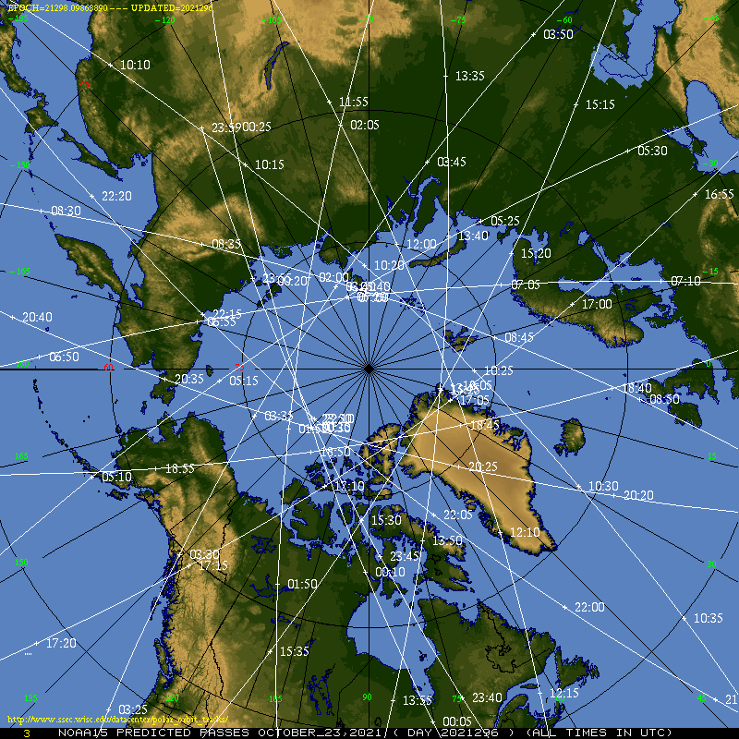Select the 05:15 time label
The width and height of the screenshot is (739, 739).
(244, 381)
